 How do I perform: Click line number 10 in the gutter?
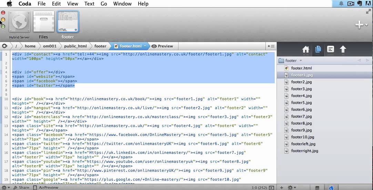pyautogui.click(x=6, y=99)
